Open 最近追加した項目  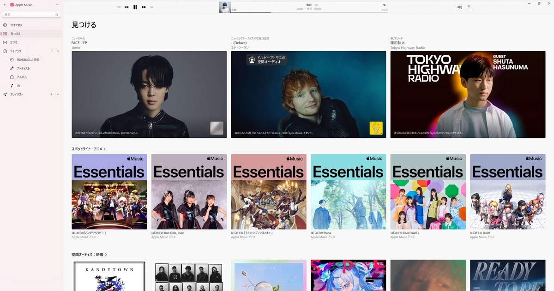28,59
